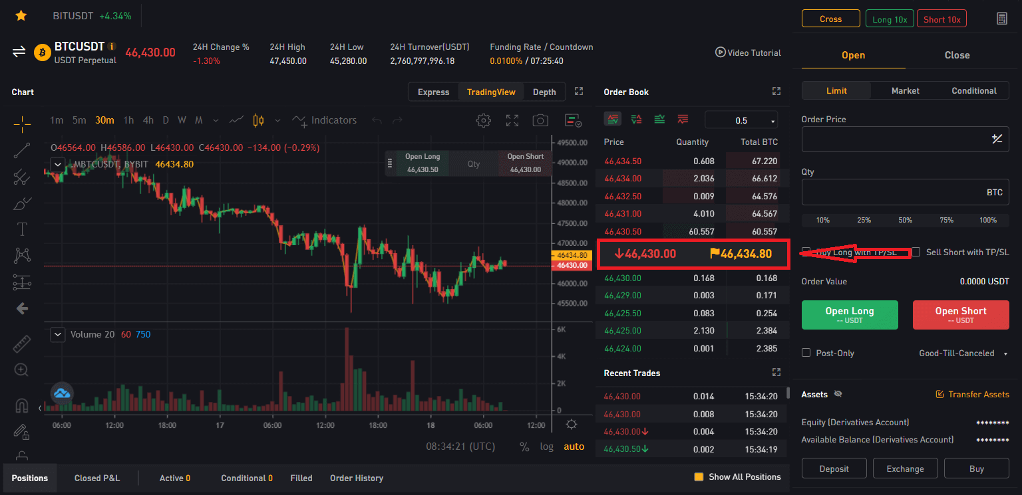The height and width of the screenshot is (495, 1022).
Task: Enable Post-Only order option
Action: pyautogui.click(x=806, y=353)
